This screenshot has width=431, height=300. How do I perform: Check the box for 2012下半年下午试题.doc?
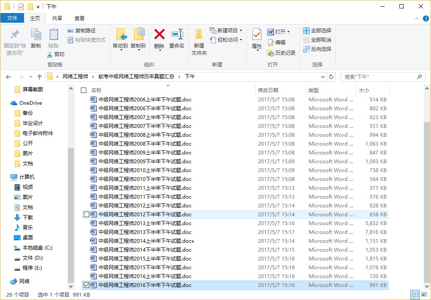click(x=86, y=214)
